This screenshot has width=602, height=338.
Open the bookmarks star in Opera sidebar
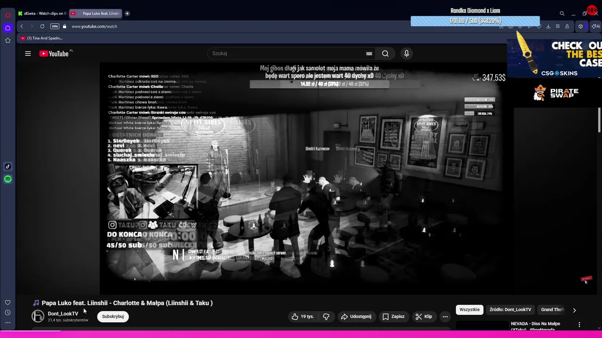click(8, 40)
